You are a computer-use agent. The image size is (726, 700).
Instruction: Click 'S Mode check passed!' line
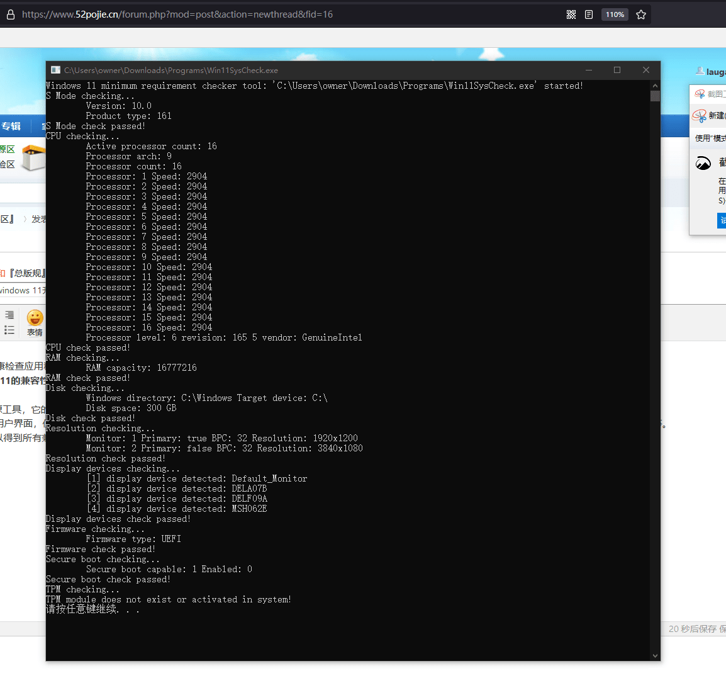[x=96, y=126]
